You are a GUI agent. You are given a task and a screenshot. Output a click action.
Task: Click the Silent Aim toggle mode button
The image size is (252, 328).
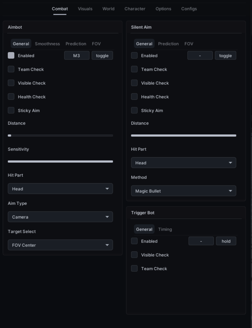(225, 55)
